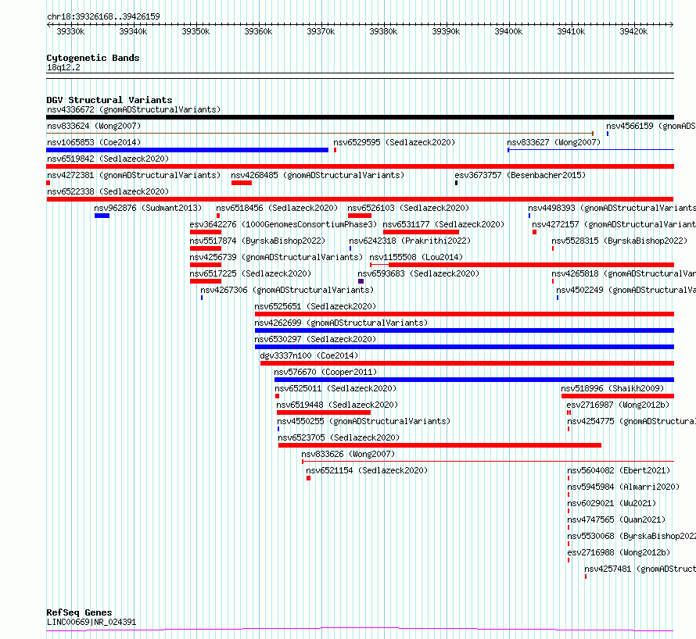Click the Cytogenetic Bands track title

coord(93,58)
